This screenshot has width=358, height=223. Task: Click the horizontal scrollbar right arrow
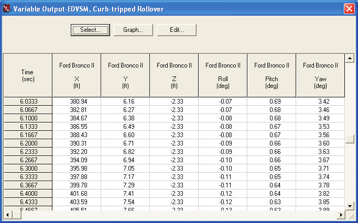pyautogui.click(x=341, y=215)
